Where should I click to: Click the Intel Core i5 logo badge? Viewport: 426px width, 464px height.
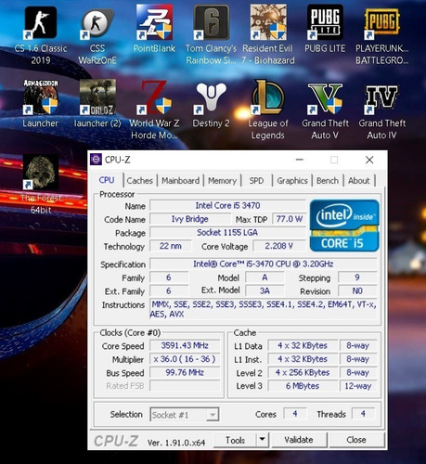click(344, 226)
